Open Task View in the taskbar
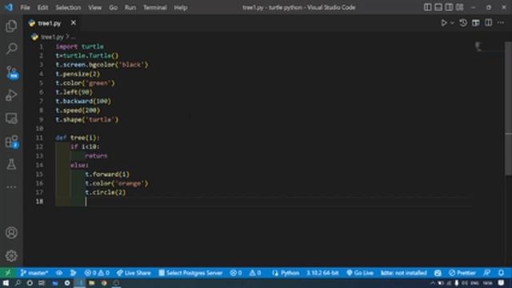Viewport: 512px width, 288px height. pos(42,283)
